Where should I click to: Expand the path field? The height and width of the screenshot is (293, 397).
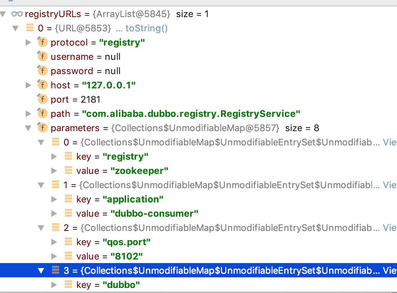[29, 114]
